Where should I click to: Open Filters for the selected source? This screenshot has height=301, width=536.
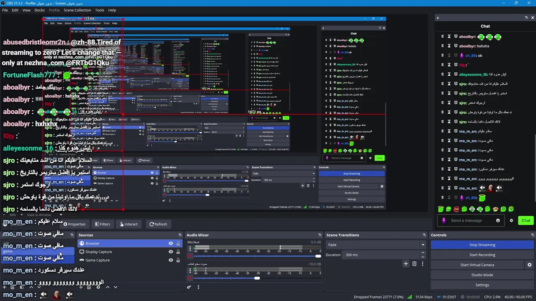pyautogui.click(x=102, y=224)
